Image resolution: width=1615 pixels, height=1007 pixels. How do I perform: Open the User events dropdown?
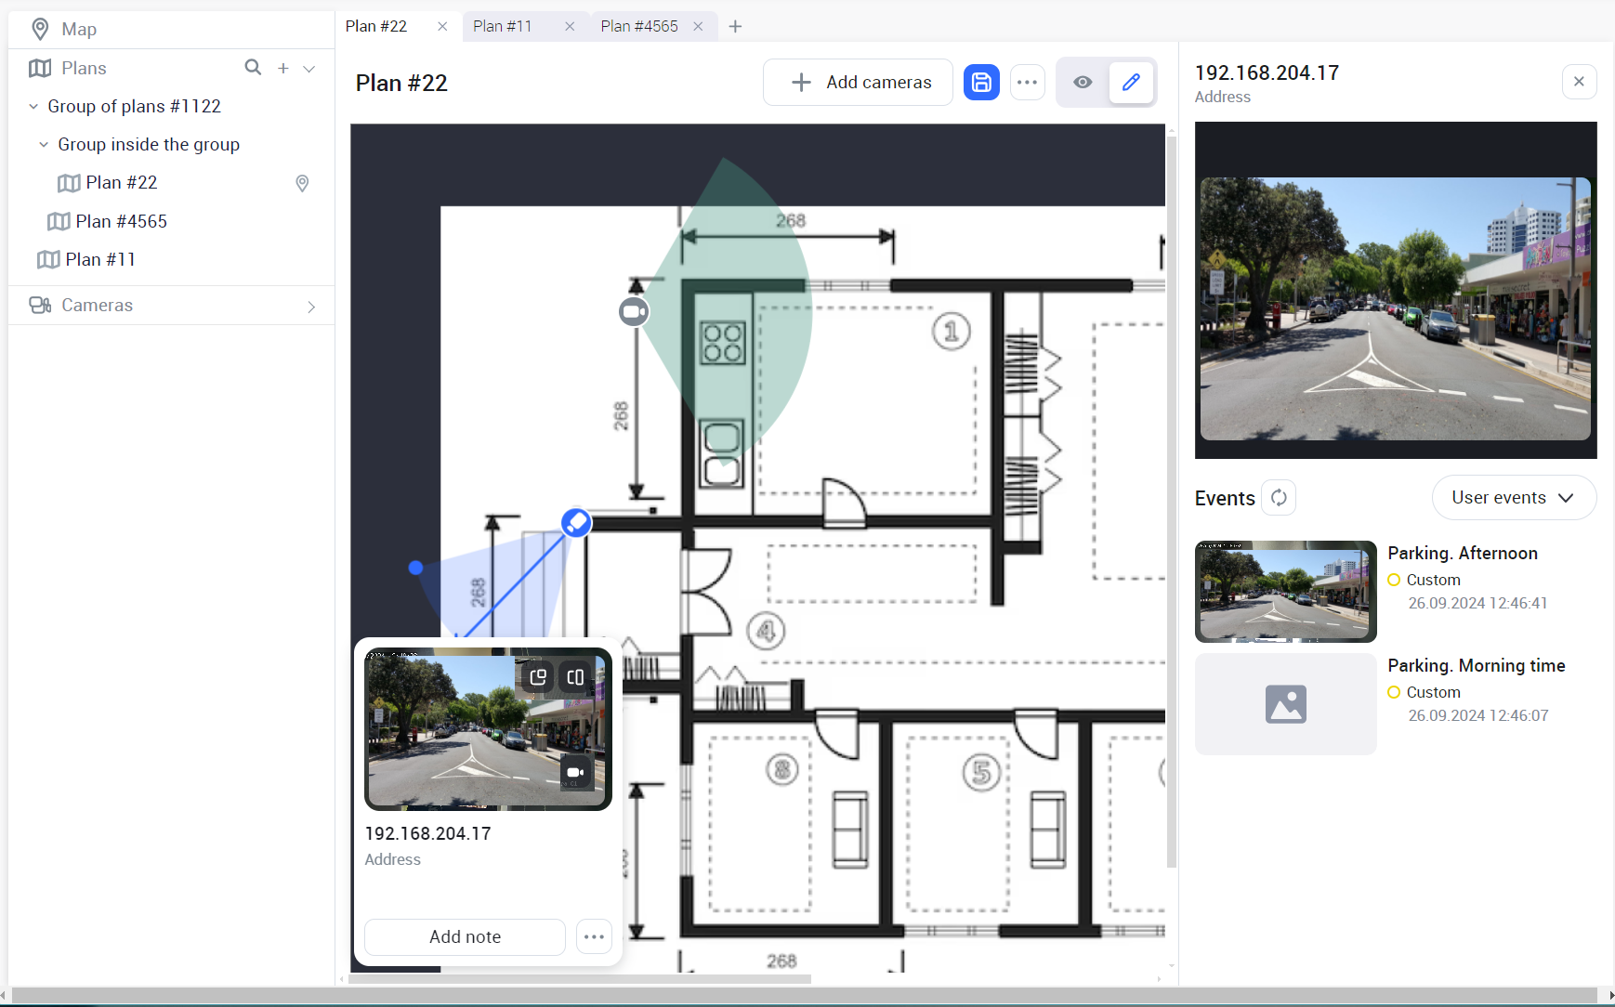[1513, 498]
